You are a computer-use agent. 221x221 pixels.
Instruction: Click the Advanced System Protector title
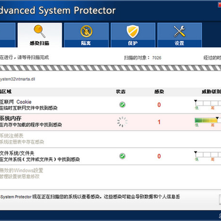point(58,10)
